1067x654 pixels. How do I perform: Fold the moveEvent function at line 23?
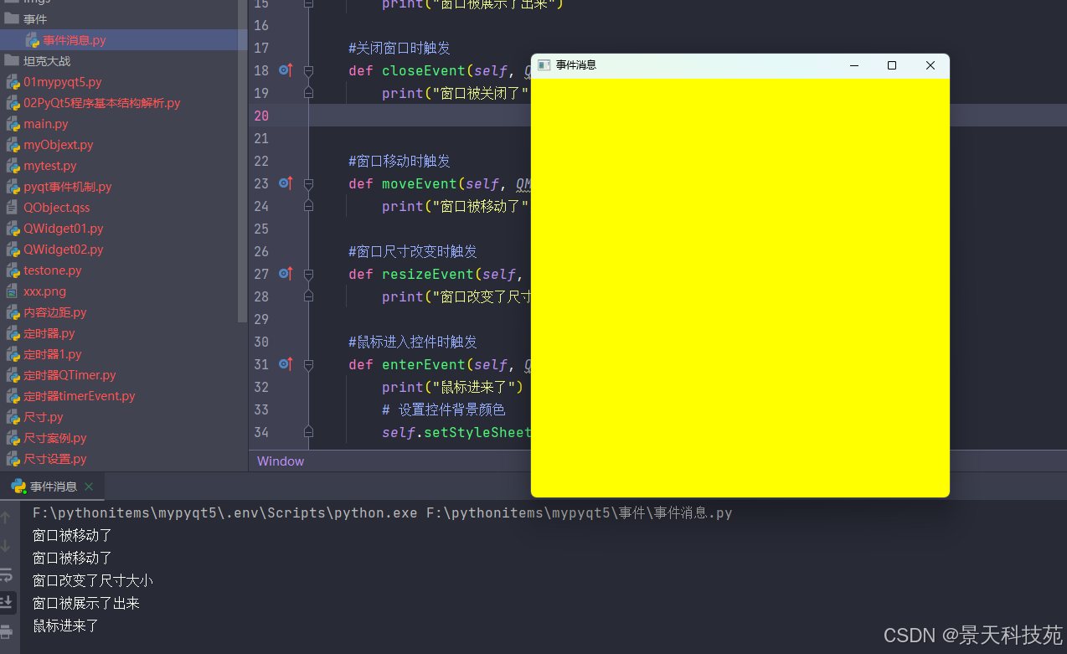tap(308, 183)
